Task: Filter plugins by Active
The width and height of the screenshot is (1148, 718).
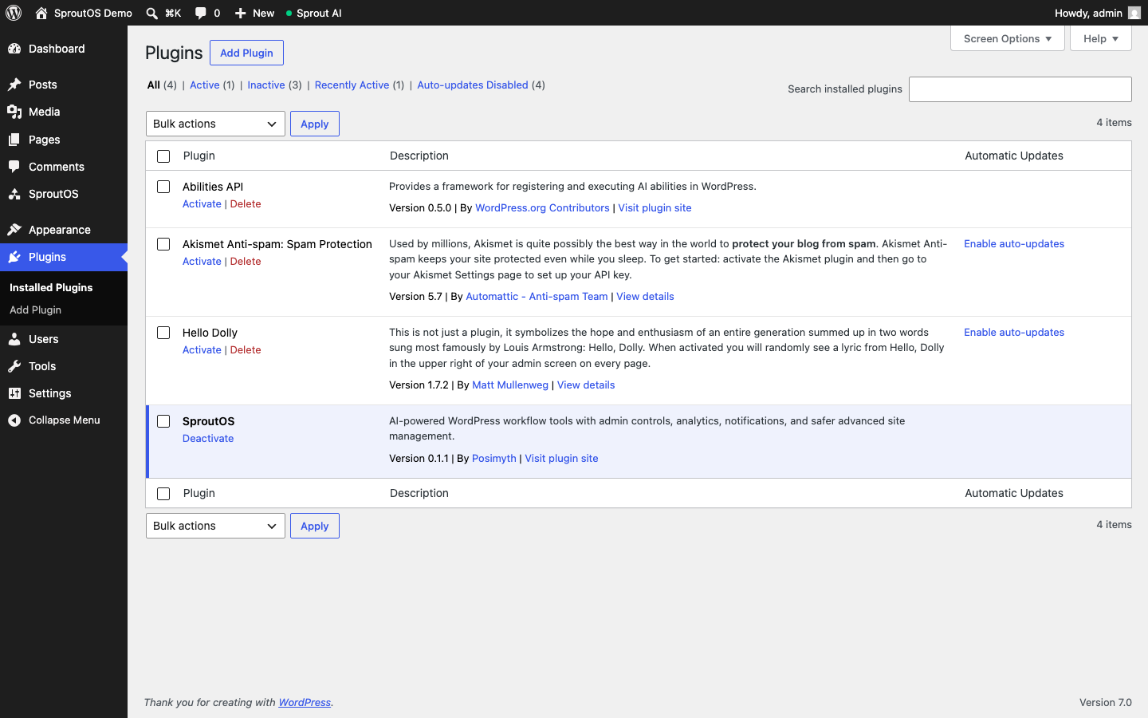Action: tap(205, 85)
